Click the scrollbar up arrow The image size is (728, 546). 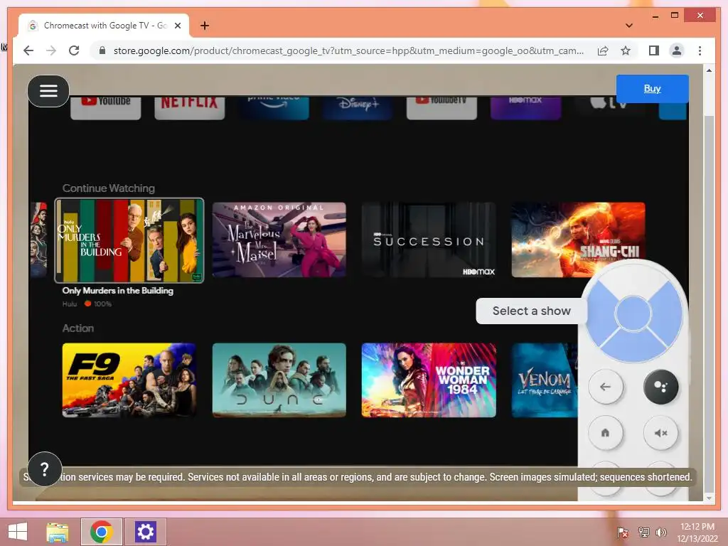point(709,70)
